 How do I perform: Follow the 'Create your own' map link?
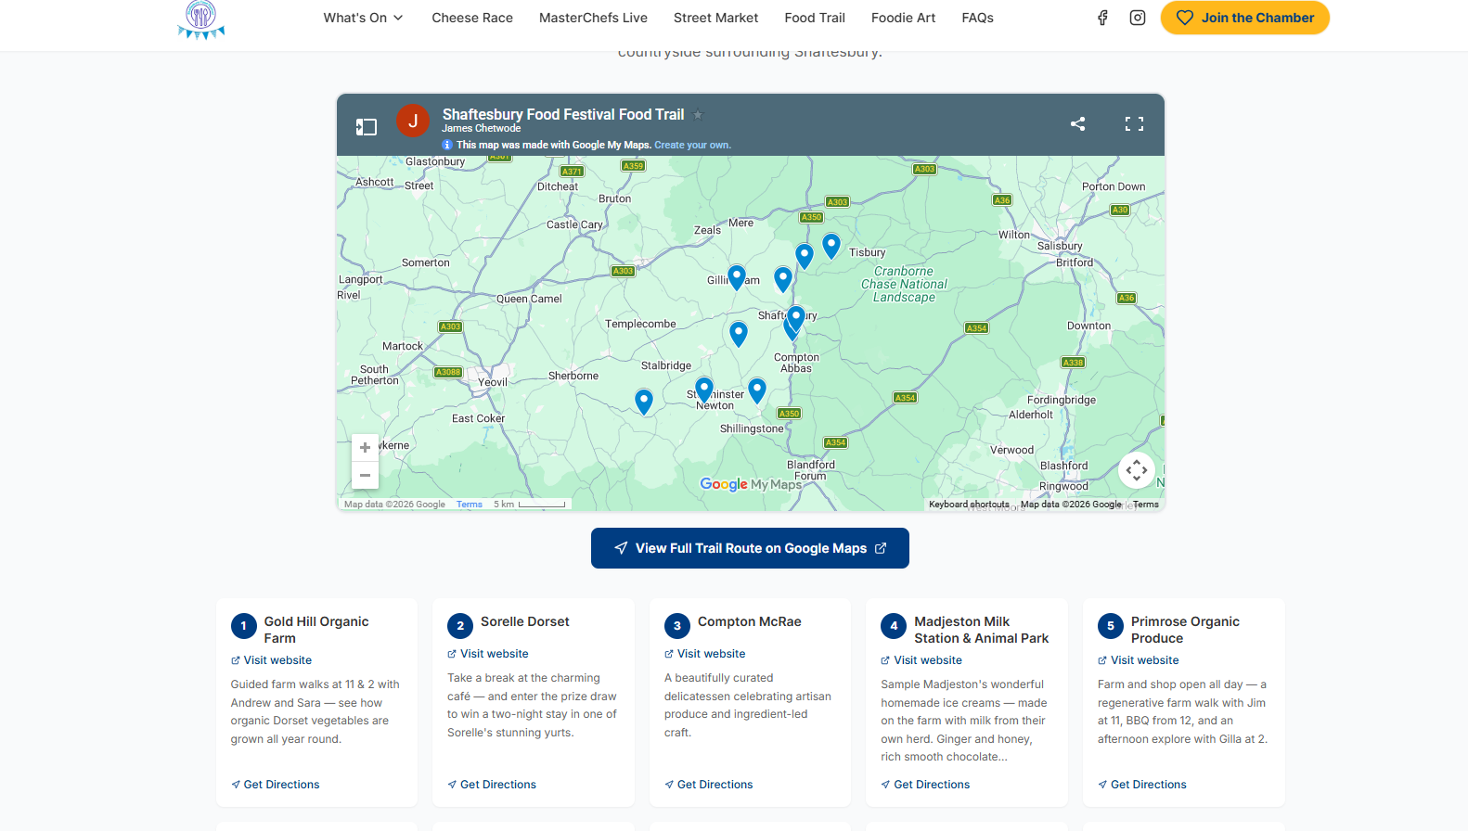click(692, 145)
